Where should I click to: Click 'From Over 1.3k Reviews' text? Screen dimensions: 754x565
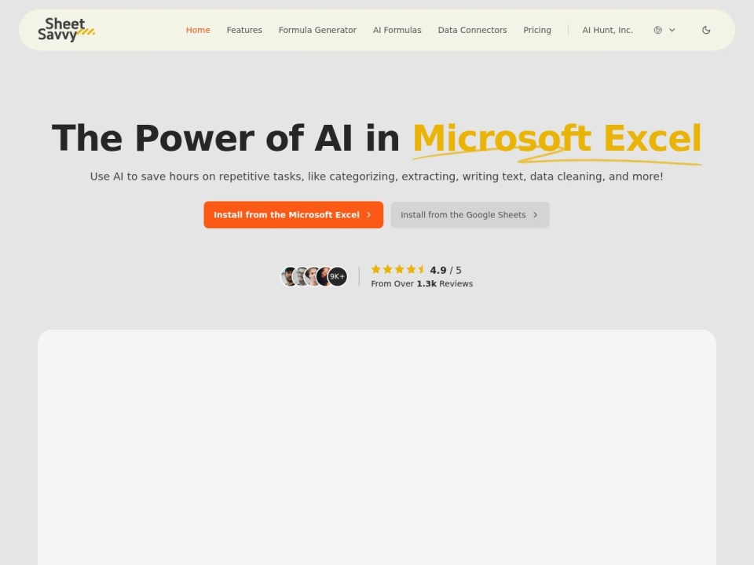(422, 283)
